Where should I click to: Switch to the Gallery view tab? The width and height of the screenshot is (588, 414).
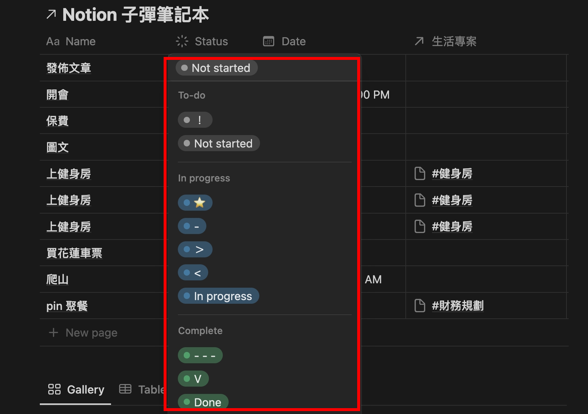tap(76, 390)
